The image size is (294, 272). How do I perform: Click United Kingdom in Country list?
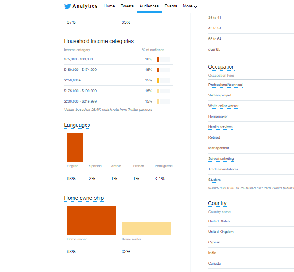click(221, 232)
